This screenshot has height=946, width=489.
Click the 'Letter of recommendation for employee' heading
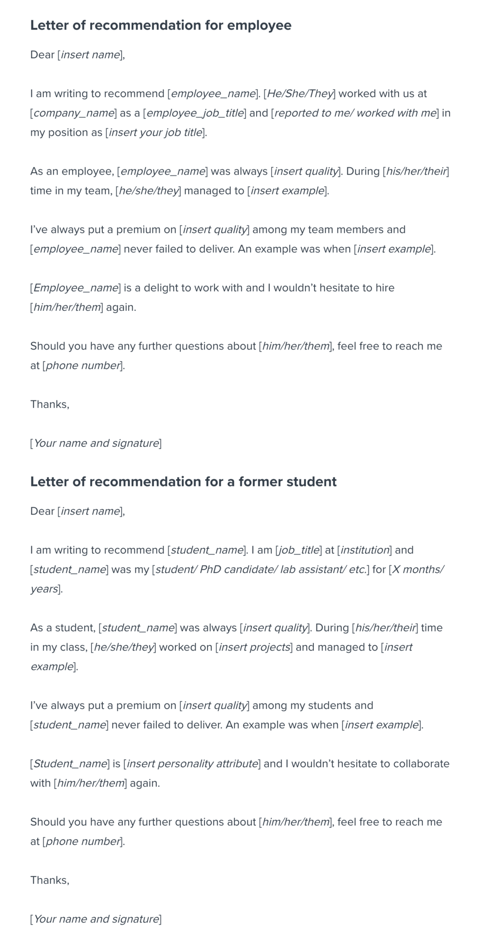(161, 25)
